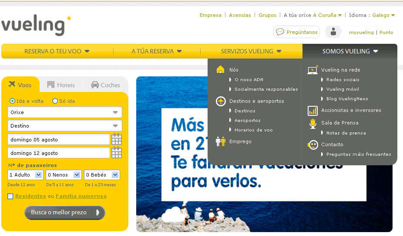
Task: Open the Contacto menu entry
Action: 332,144
